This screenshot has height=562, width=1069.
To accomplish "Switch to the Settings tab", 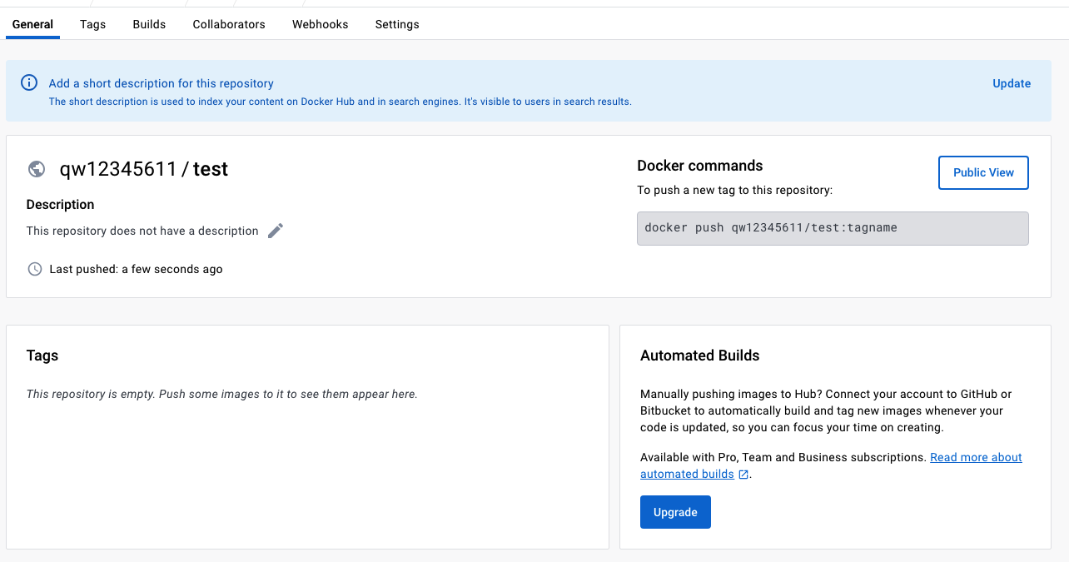I will (397, 24).
